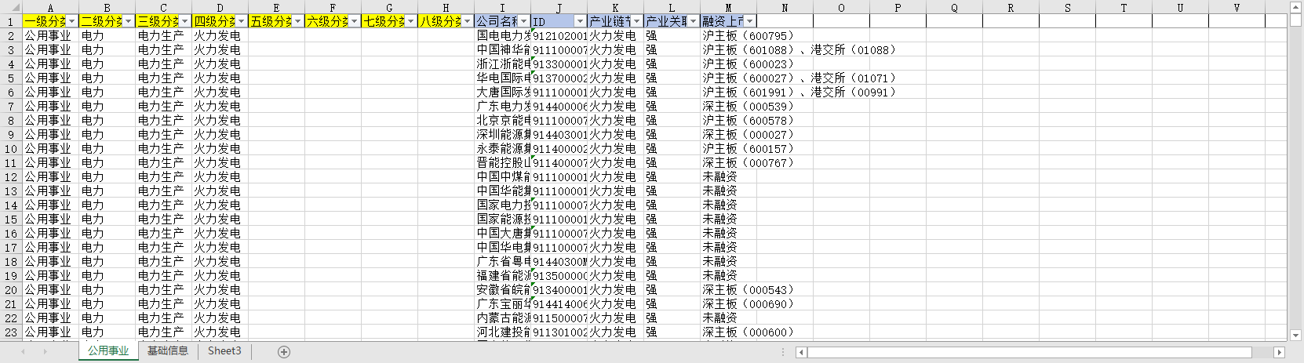Select 电力生产 cell in row 10
The image size is (1304, 363).
163,148
